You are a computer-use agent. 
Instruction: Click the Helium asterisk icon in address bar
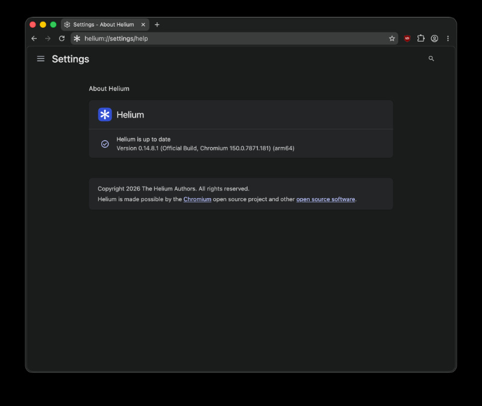coord(77,39)
